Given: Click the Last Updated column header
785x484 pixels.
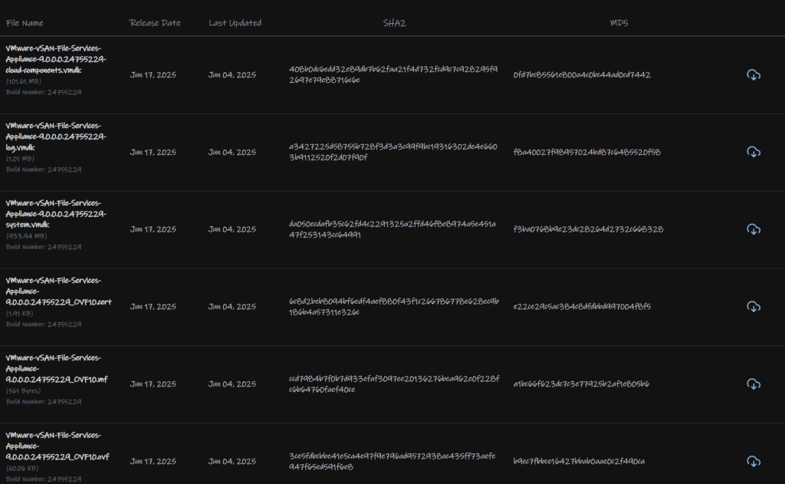Looking at the screenshot, I should coord(235,23).
